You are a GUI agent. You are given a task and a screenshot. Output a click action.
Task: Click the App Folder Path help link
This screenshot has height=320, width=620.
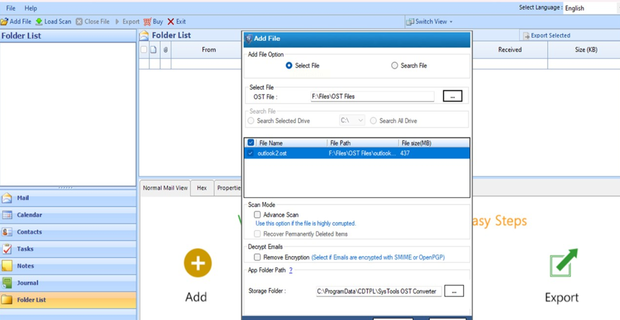click(290, 270)
